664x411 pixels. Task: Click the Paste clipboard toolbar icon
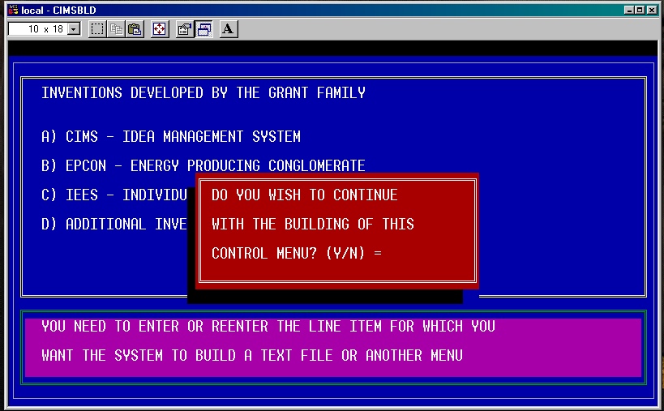135,29
